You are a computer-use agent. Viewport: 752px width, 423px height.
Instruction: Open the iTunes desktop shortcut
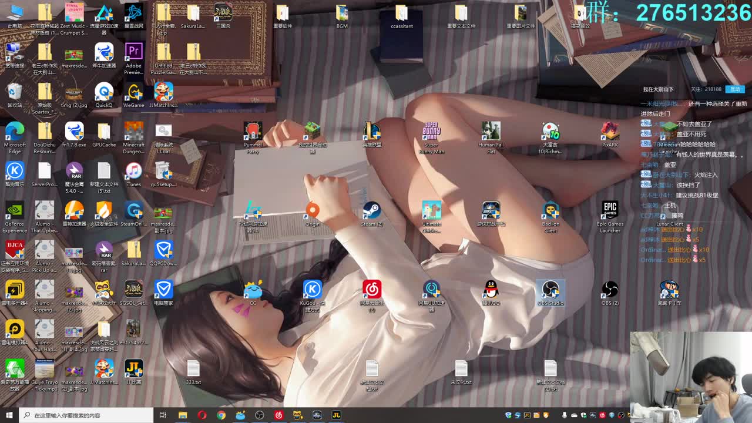tap(133, 174)
